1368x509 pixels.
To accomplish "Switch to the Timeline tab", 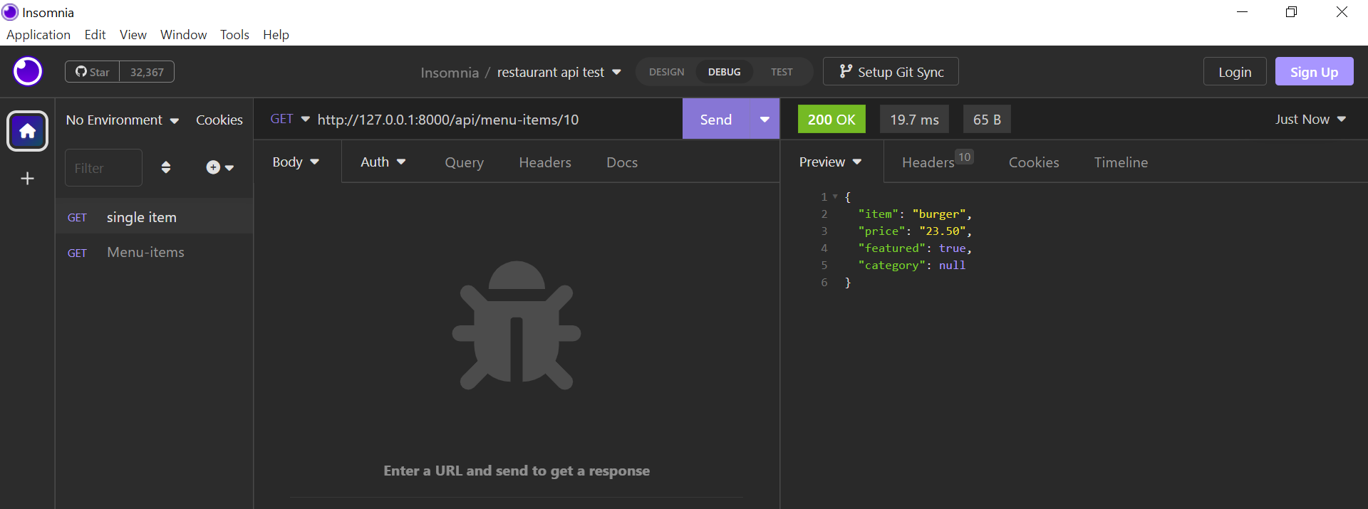I will tap(1121, 162).
